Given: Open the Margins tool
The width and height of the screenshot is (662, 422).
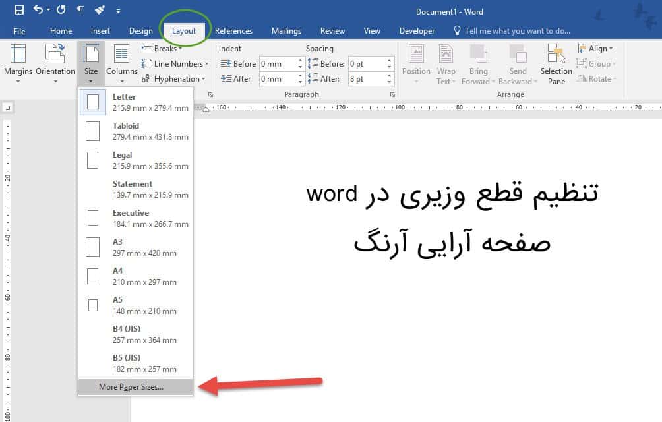Looking at the screenshot, I should pyautogui.click(x=18, y=63).
